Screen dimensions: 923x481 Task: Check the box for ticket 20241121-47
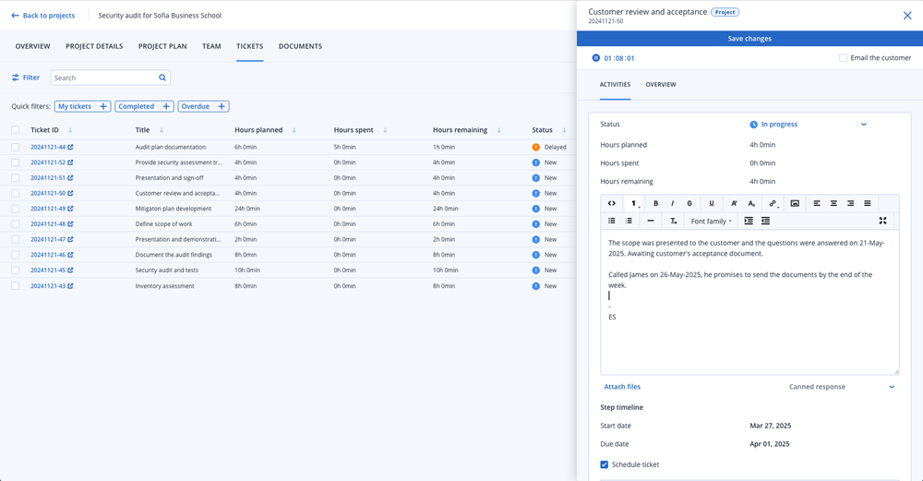tap(16, 240)
